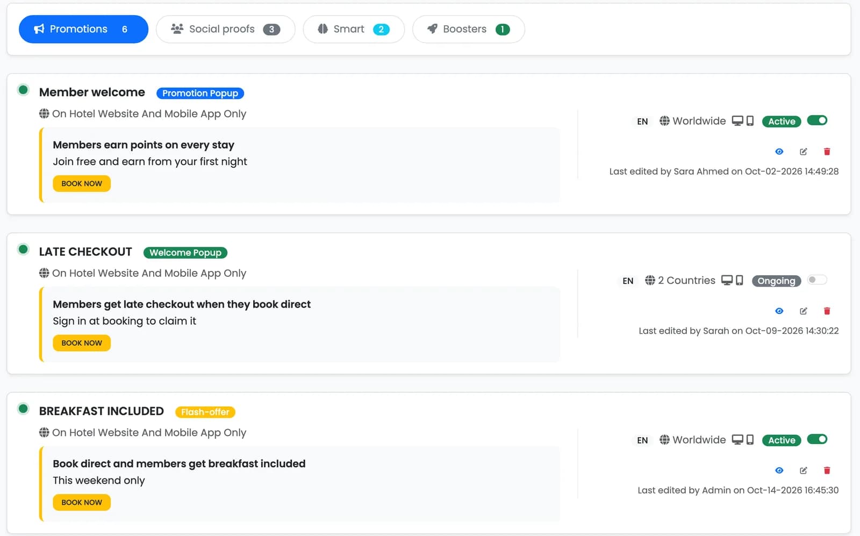Click the 2 Countries globe icon
The height and width of the screenshot is (536, 860).
pyautogui.click(x=650, y=280)
